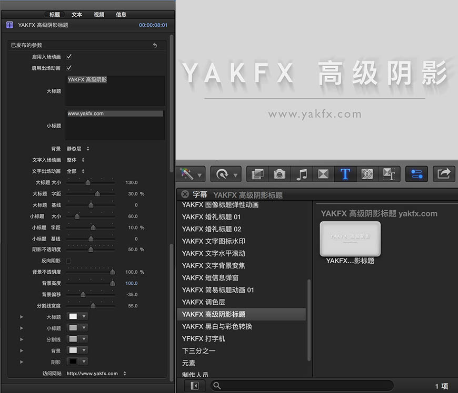Click the timecode 00:00:08:01

[153, 25]
